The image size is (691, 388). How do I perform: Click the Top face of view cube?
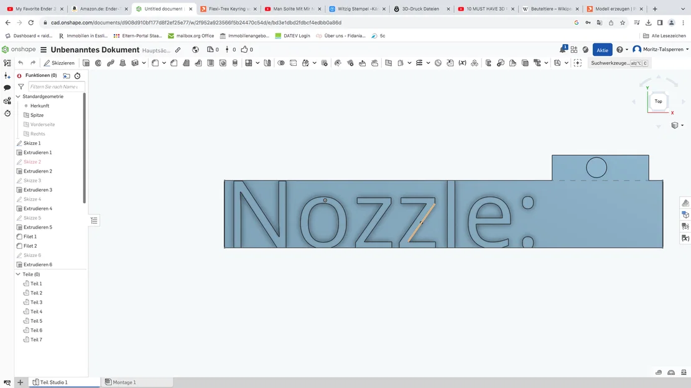point(658,101)
